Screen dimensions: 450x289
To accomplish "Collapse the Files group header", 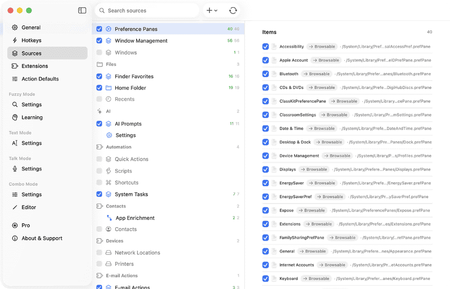I will click(168, 64).
